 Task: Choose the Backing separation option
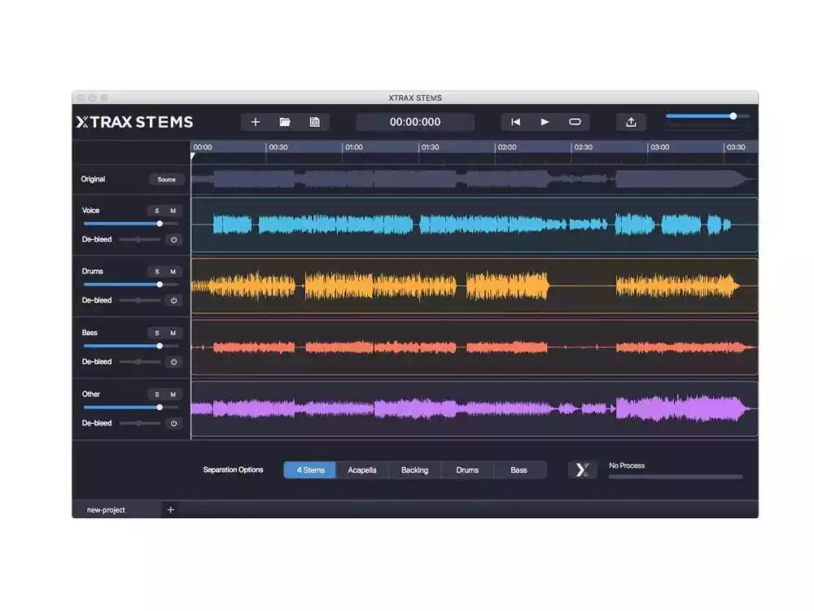[x=414, y=469]
